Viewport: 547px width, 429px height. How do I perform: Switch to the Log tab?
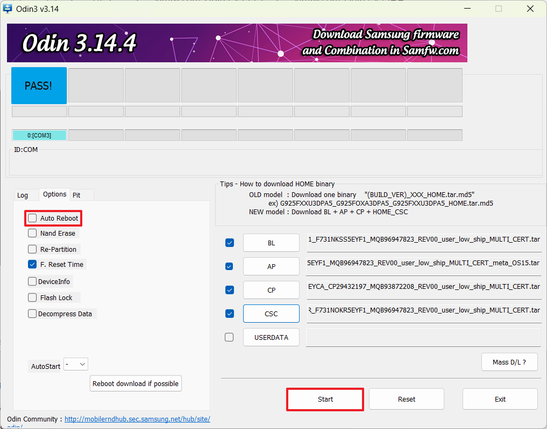[23, 195]
